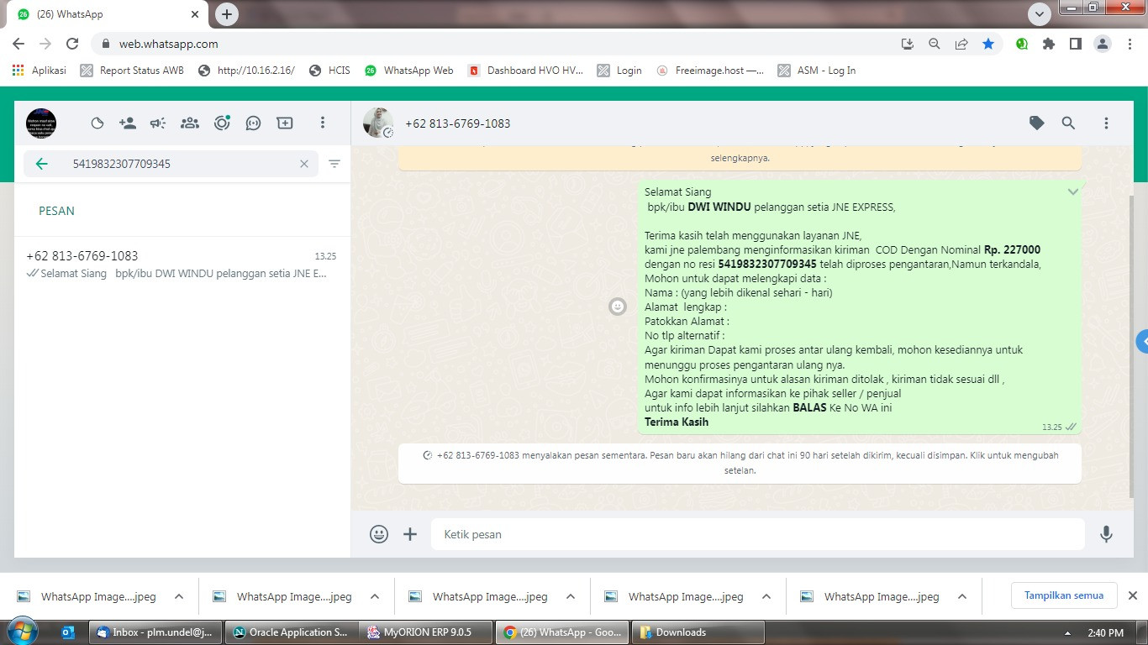Expand last WhatsApp Image download menu
Screen dimensions: 1148x645
pos(961,596)
